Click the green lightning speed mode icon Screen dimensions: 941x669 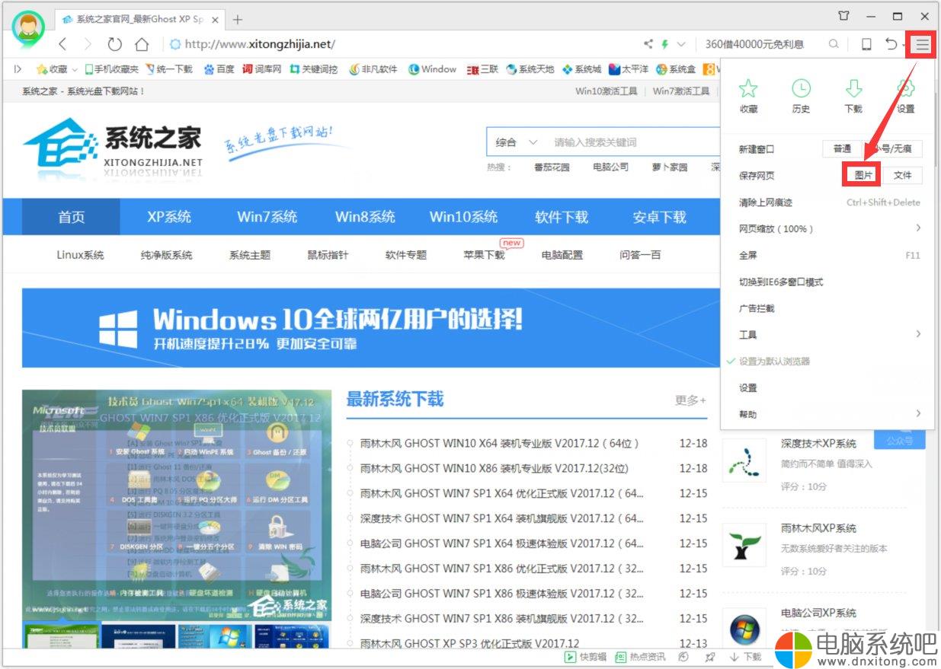665,44
